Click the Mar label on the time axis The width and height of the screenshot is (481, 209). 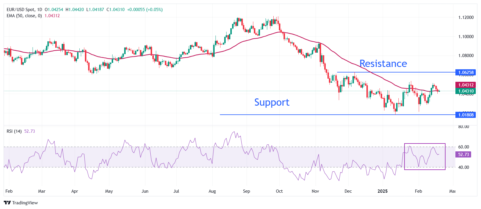point(42,191)
